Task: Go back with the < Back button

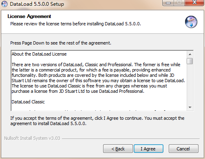Action: tap(118, 149)
